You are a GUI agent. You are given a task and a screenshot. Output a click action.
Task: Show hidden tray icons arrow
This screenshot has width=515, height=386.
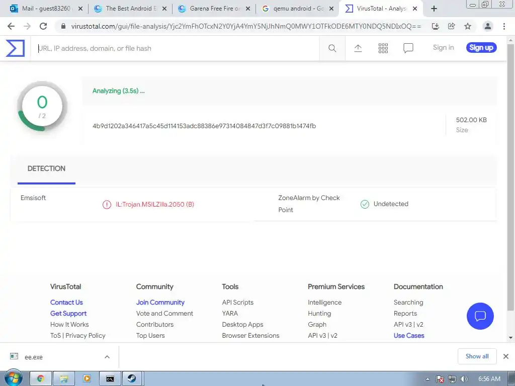pyautogui.click(x=427, y=379)
